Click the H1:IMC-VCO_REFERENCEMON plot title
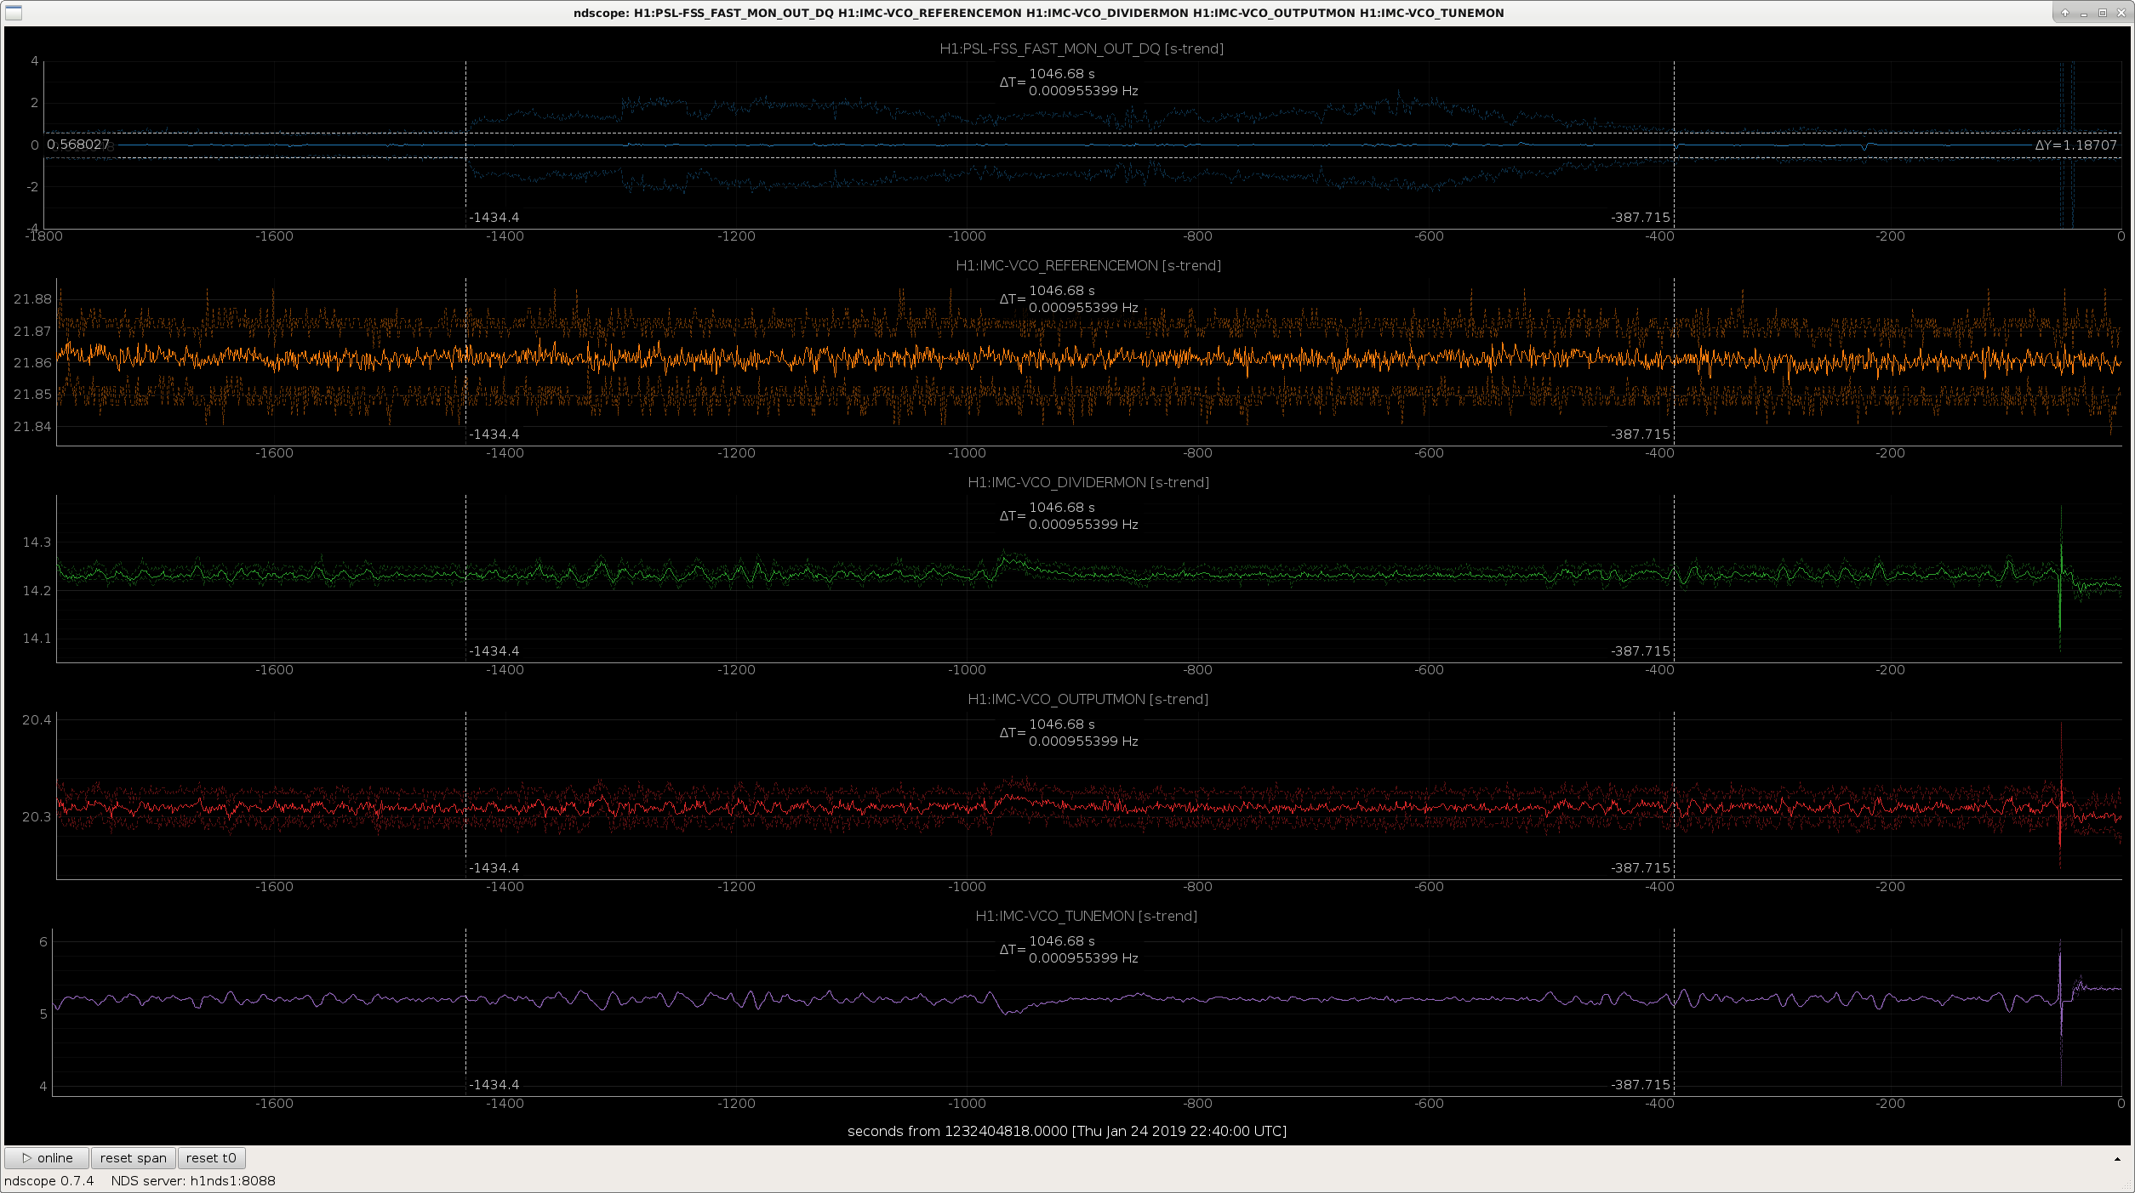 [x=1087, y=265]
